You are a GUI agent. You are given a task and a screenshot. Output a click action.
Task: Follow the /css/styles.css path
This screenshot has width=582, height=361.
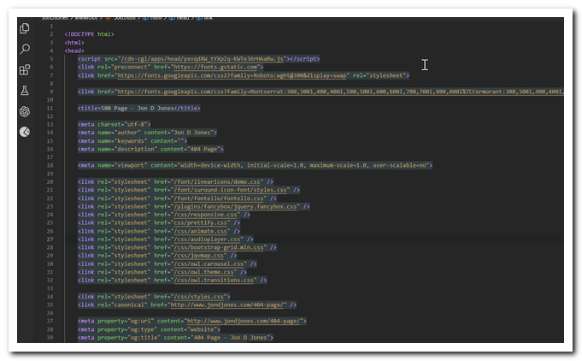[x=200, y=297]
